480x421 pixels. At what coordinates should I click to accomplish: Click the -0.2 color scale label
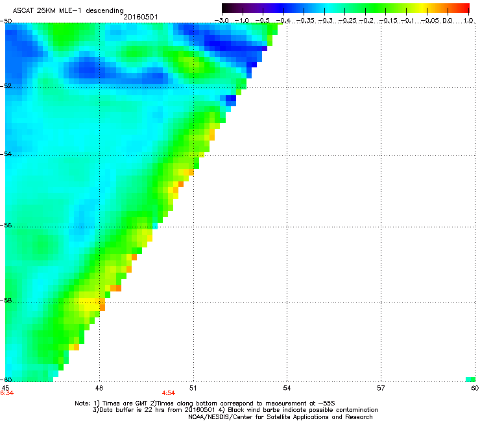pos(366,21)
